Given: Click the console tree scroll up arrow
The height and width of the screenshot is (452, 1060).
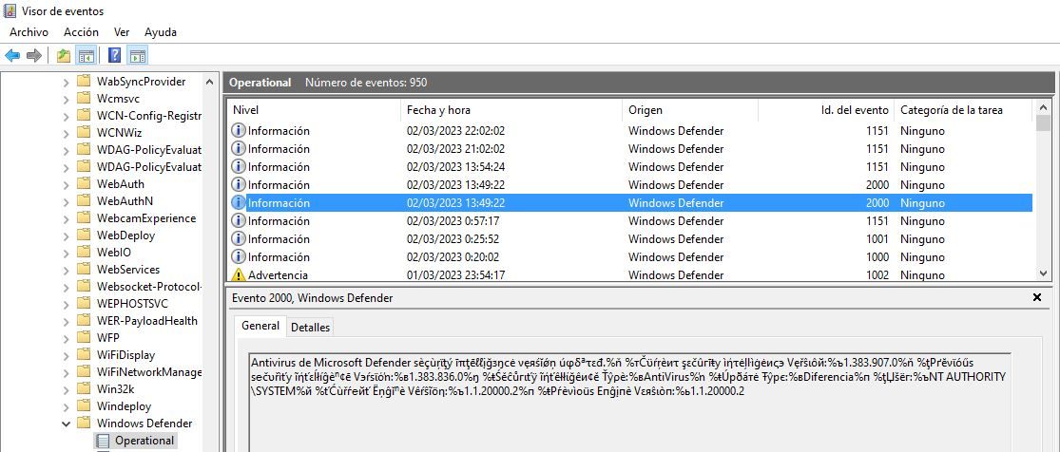Looking at the screenshot, I should point(209,82).
